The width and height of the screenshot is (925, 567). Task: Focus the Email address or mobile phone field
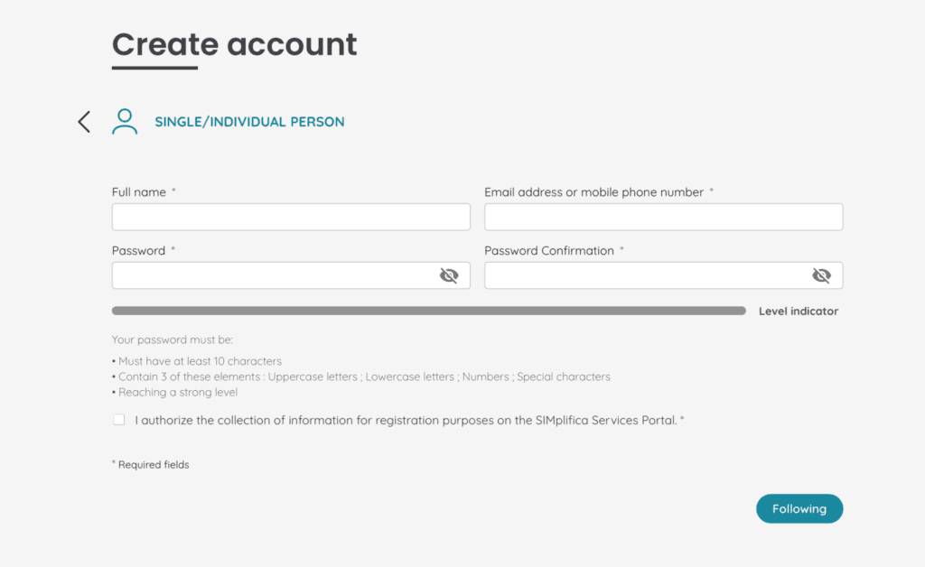tap(663, 217)
